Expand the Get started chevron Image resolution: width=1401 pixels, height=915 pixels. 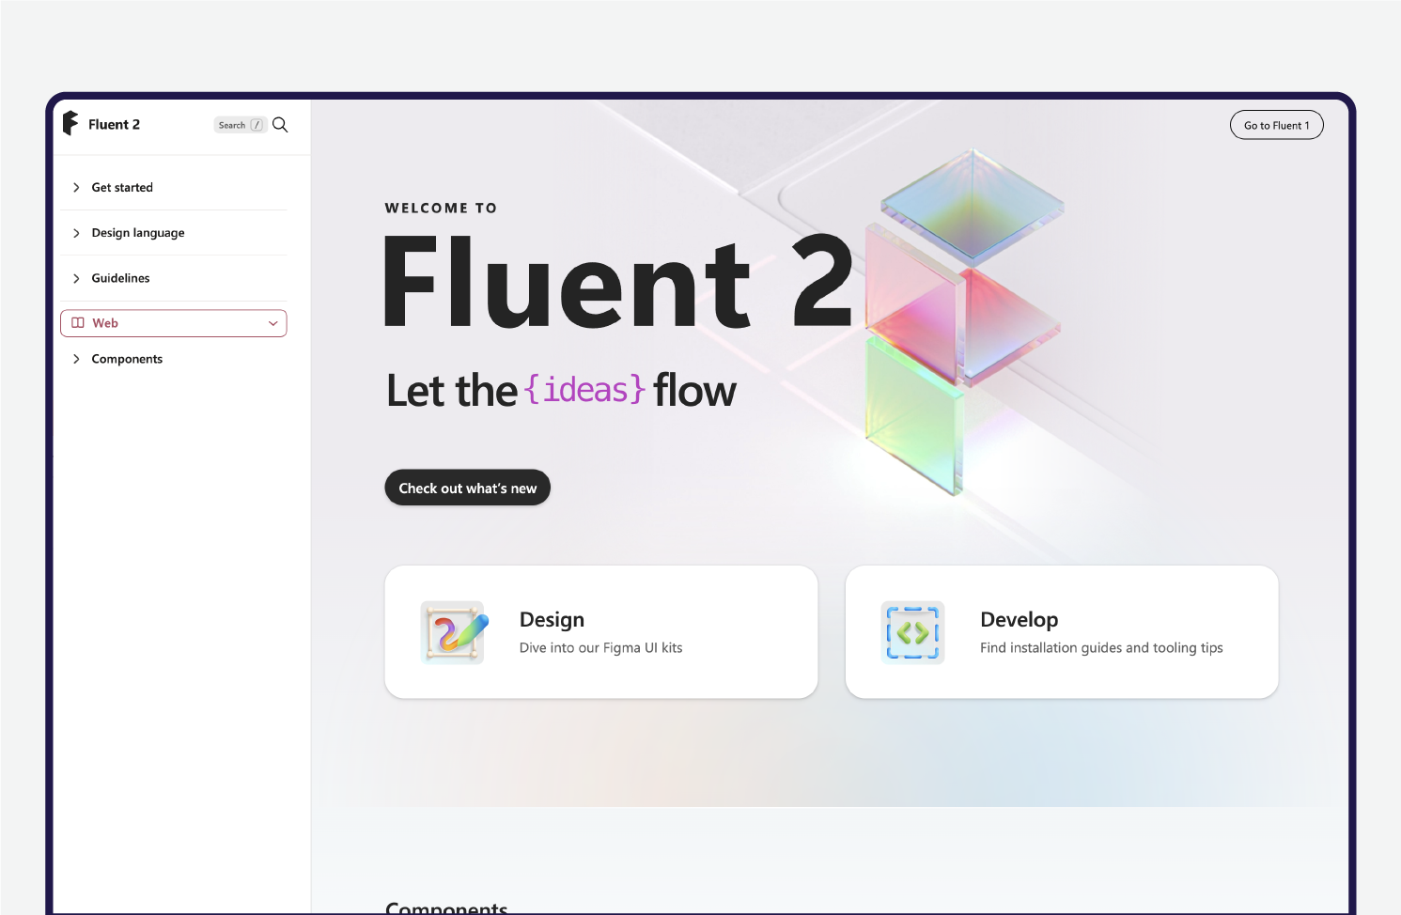click(76, 188)
